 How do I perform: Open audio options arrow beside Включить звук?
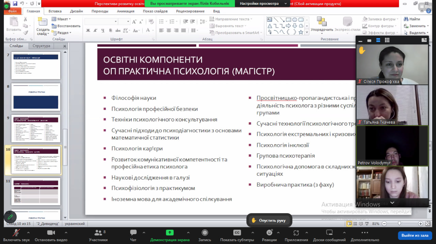click(28, 232)
